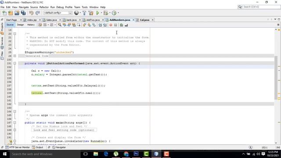The image size is (281, 158).
Task: Close the AddNumbers.java tab
Action: pos(133,20)
